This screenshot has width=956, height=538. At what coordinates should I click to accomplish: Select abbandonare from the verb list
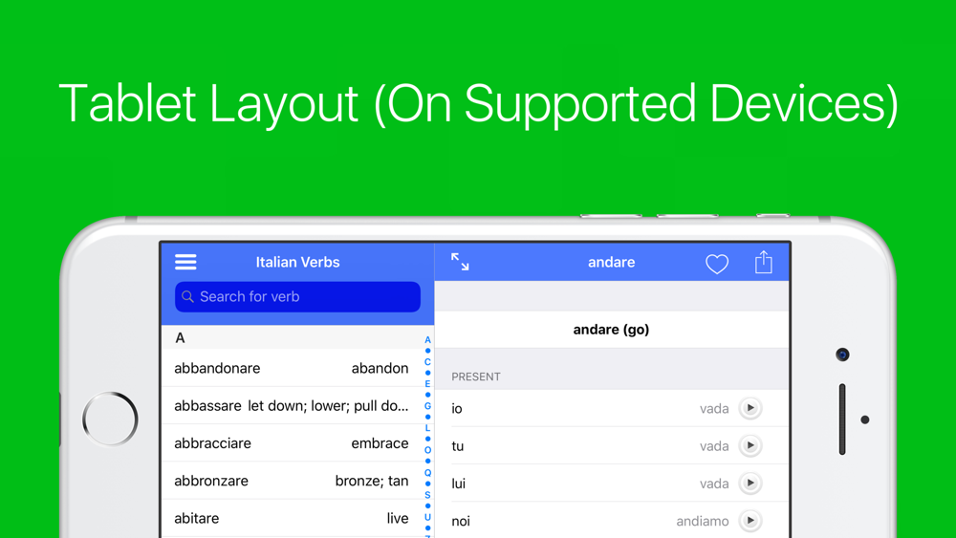point(293,368)
